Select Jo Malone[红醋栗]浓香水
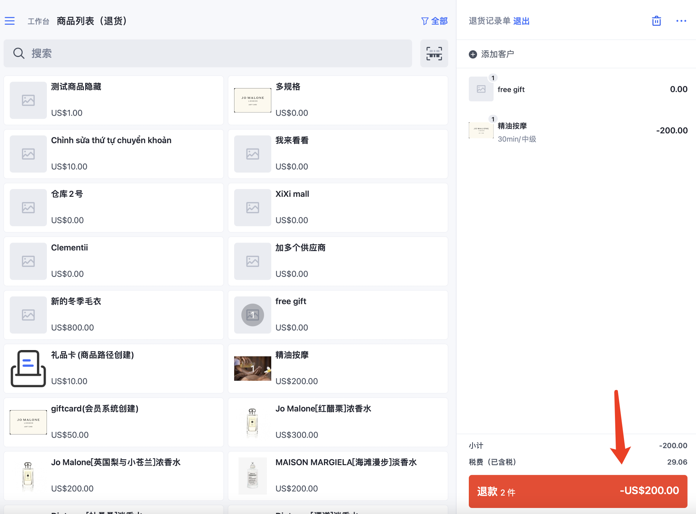 [338, 422]
